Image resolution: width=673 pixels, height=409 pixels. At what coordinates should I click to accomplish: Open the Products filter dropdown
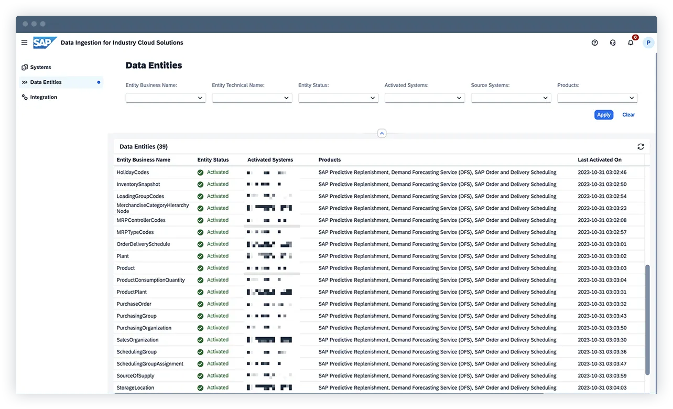(598, 98)
